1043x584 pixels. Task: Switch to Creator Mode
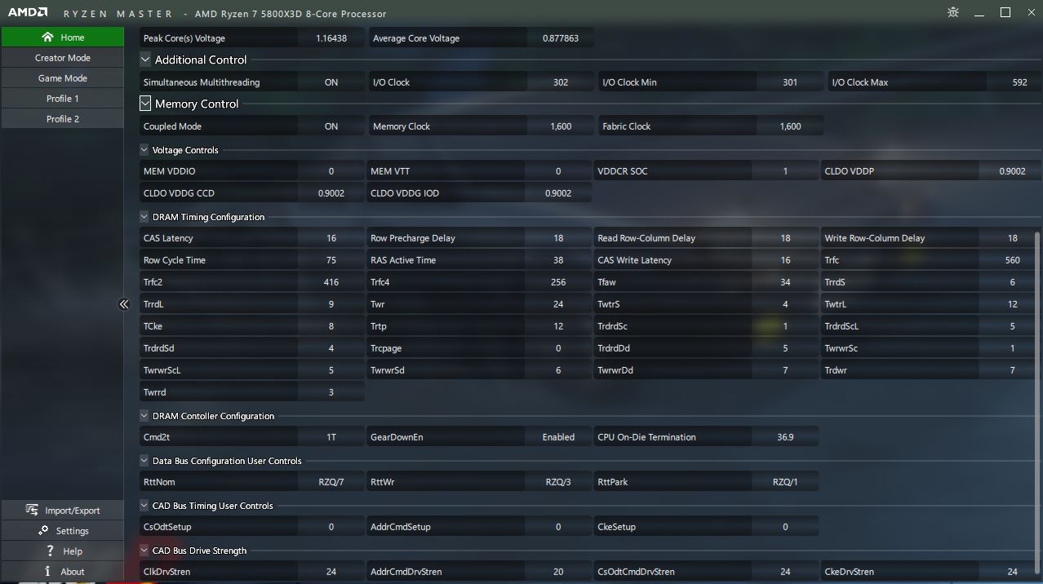(x=63, y=58)
